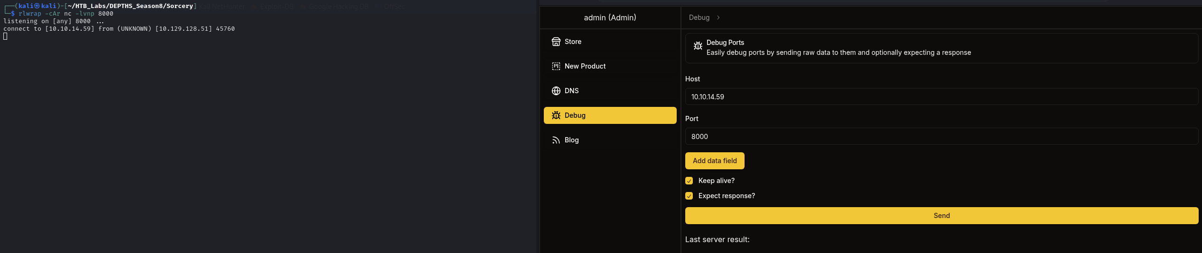Click the Debug Ports title text
Screen dimensions: 1202x253
725,43
